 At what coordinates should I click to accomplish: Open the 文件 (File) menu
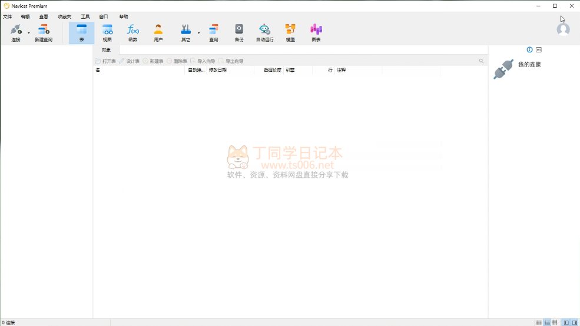pos(8,16)
